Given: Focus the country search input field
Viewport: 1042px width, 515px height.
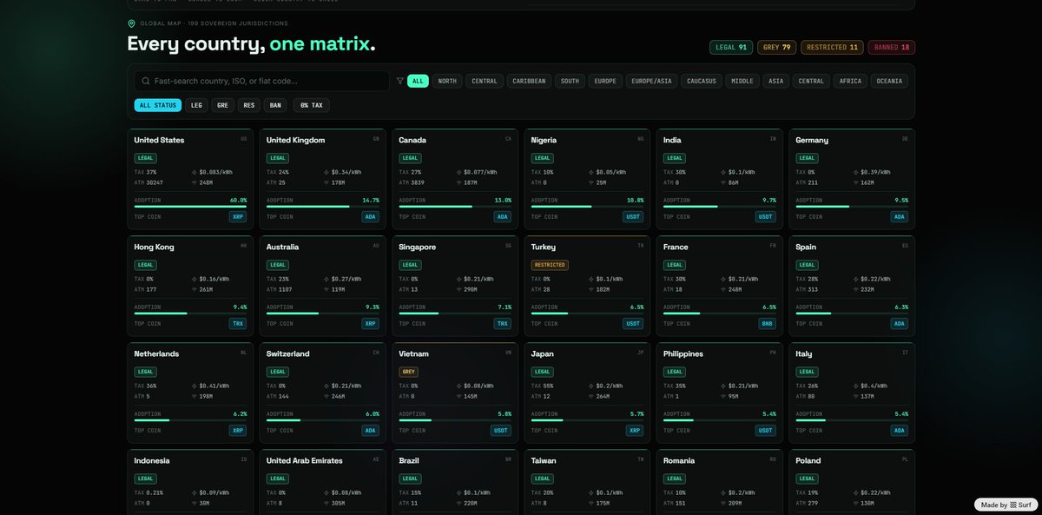Looking at the screenshot, I should [x=261, y=81].
